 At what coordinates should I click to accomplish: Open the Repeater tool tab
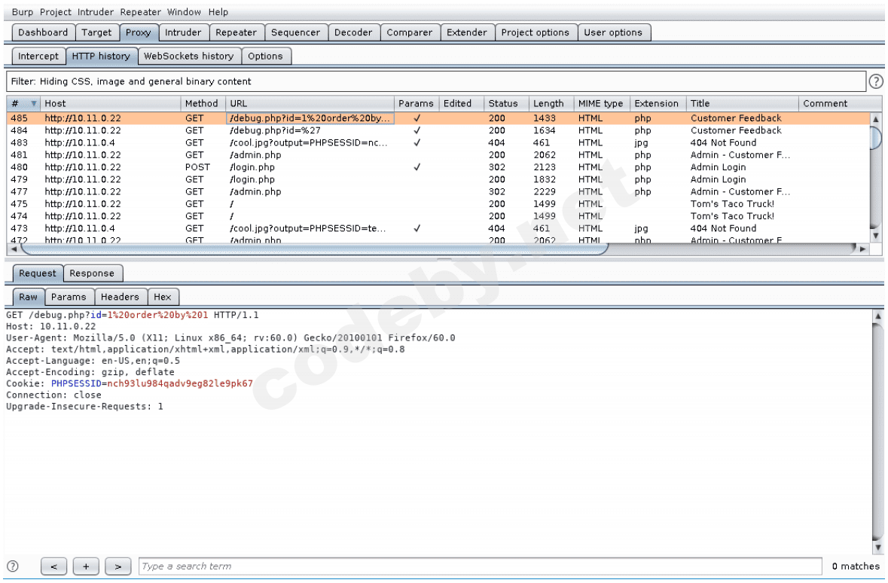[x=236, y=32]
